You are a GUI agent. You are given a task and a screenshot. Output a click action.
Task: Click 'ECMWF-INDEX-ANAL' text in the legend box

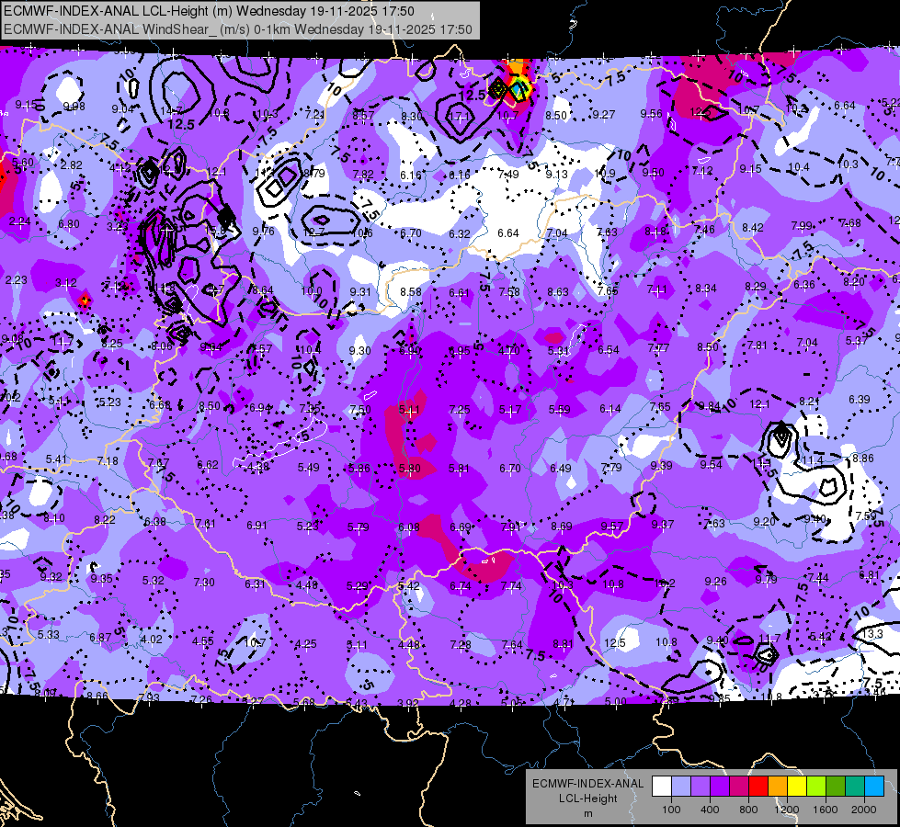(x=587, y=784)
